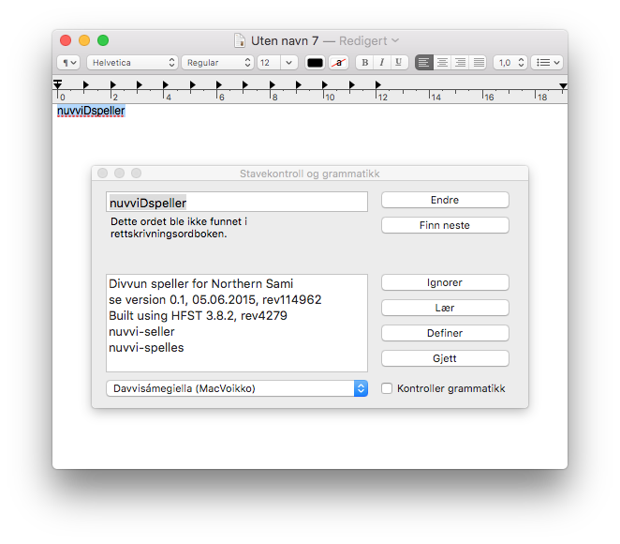
Task: Select the line 'Built using HFST 3.8.2, rev4279'
Action: pyautogui.click(x=198, y=315)
